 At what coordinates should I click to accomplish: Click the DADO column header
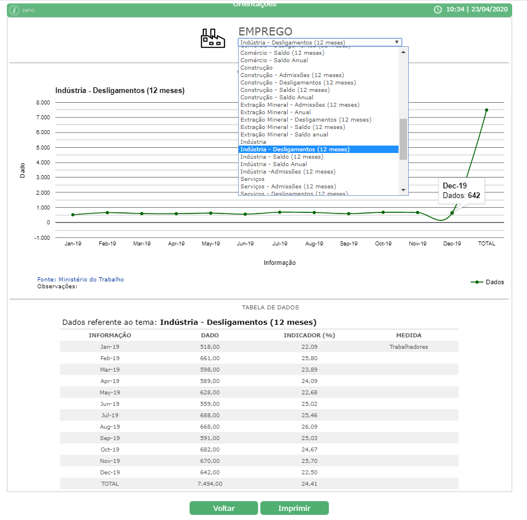tap(210, 335)
